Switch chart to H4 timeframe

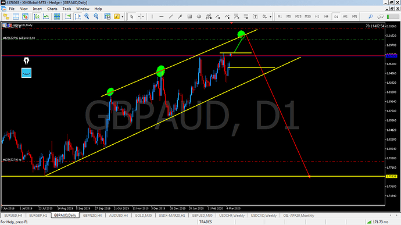click(x=326, y=17)
